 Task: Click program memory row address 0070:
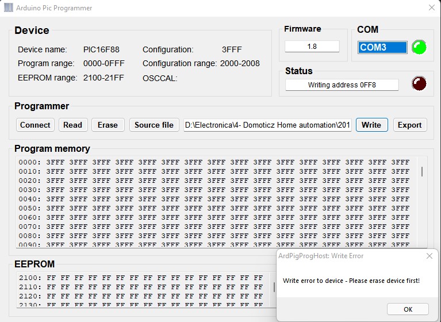(x=30, y=227)
